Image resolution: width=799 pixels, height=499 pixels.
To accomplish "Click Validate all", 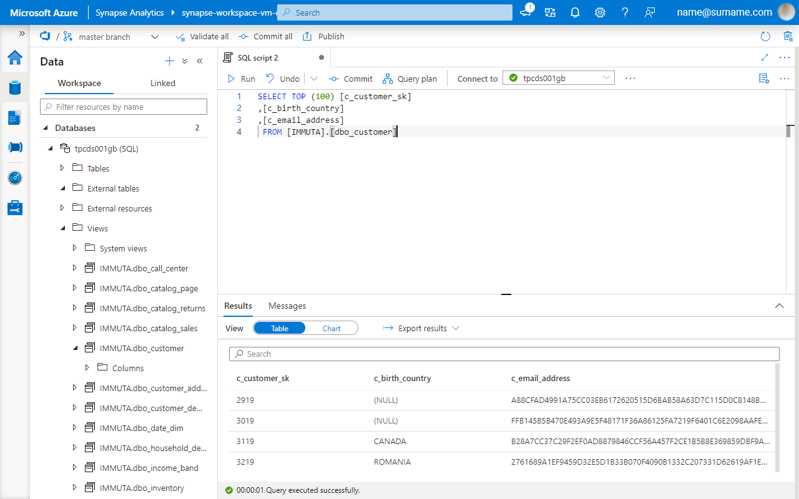I will click(x=202, y=37).
